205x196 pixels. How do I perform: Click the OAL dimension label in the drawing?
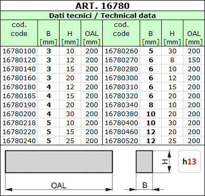click(58, 185)
